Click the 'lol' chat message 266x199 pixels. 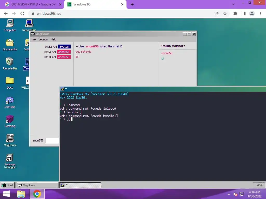point(77,57)
